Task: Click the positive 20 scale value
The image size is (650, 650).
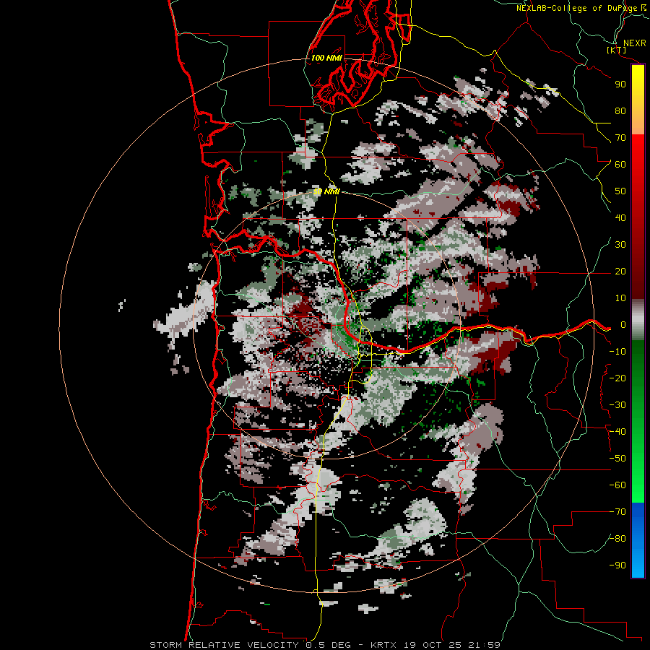Action: coord(620,272)
